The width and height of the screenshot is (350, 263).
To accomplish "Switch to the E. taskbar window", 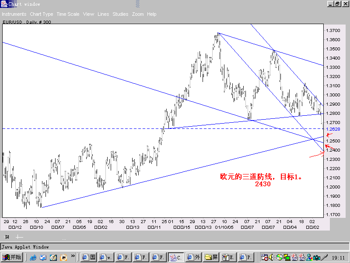I will click(228, 257).
